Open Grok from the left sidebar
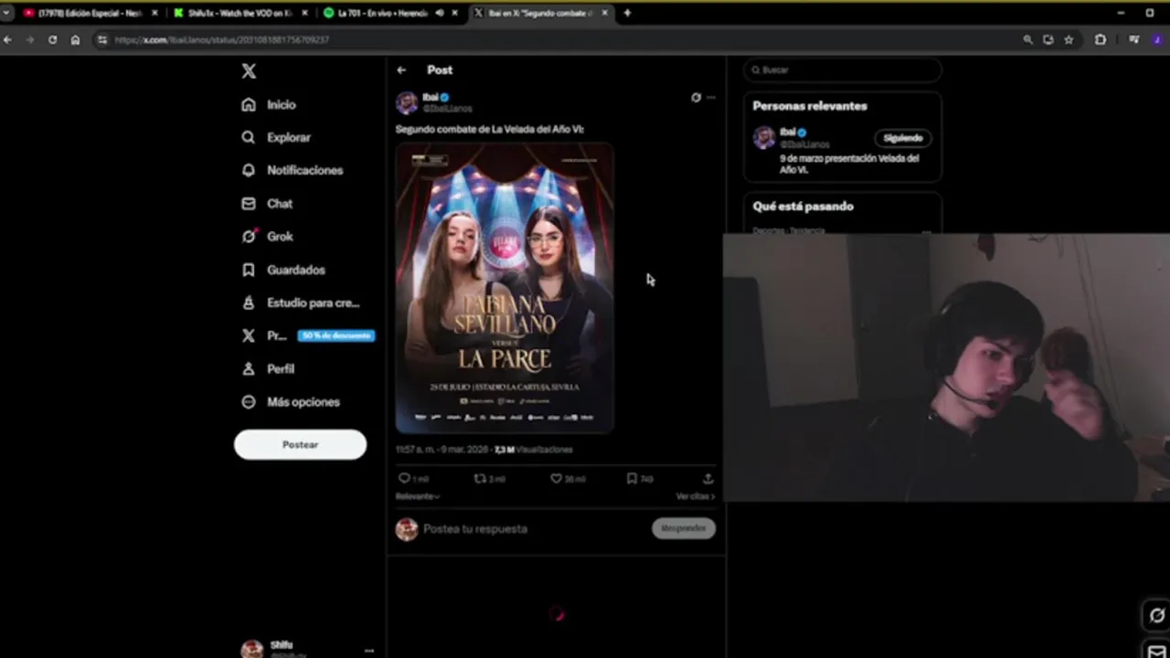Screen dimensions: 1170x658 point(267,237)
